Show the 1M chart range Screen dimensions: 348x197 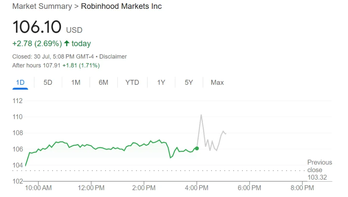(x=75, y=82)
